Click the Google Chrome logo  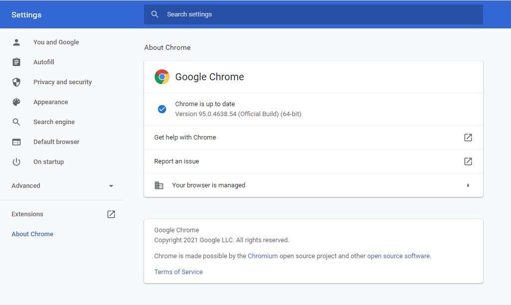pyautogui.click(x=162, y=77)
